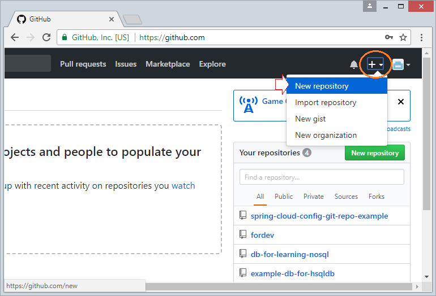Open a new browser tab
The width and height of the screenshot is (436, 296).
(x=132, y=19)
